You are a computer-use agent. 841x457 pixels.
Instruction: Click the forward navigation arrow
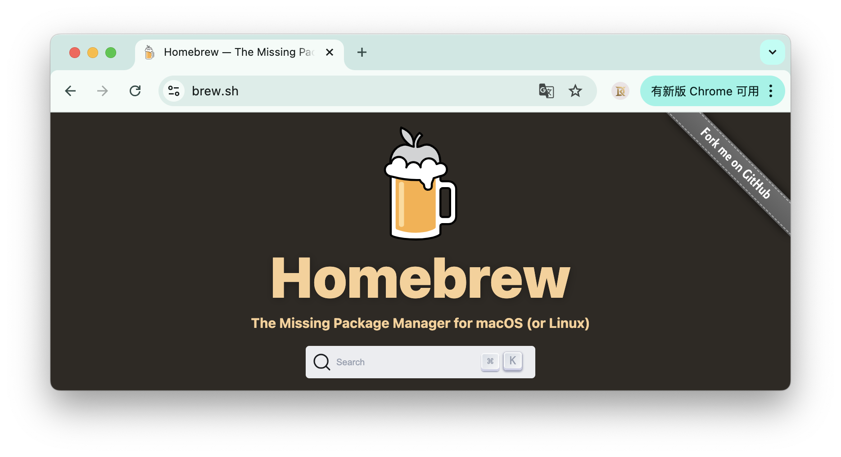tap(103, 91)
